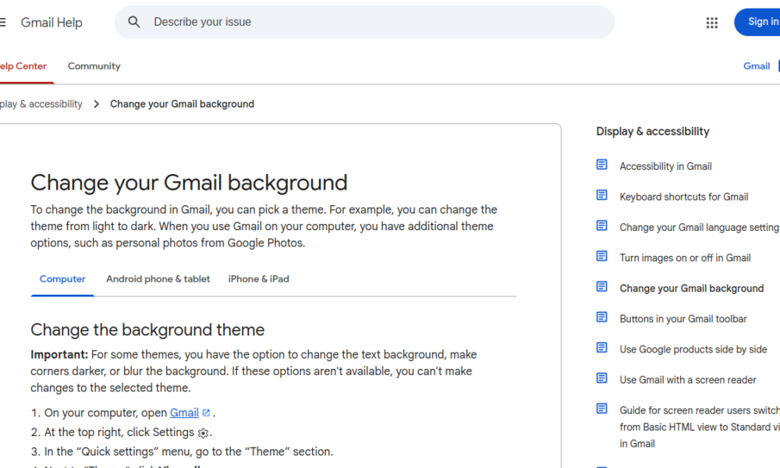Click the Change your Gmail background page heading

[189, 183]
